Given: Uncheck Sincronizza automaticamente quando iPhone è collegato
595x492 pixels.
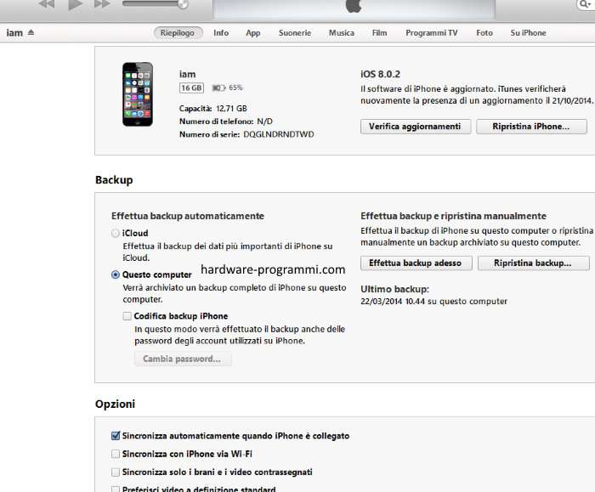Looking at the screenshot, I should point(116,436).
